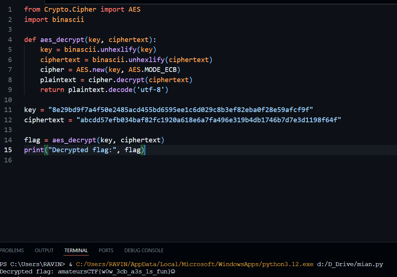Image resolution: width=397 pixels, height=277 pixels.
Task: Click line number 11 in the gutter
Action: click(x=8, y=110)
